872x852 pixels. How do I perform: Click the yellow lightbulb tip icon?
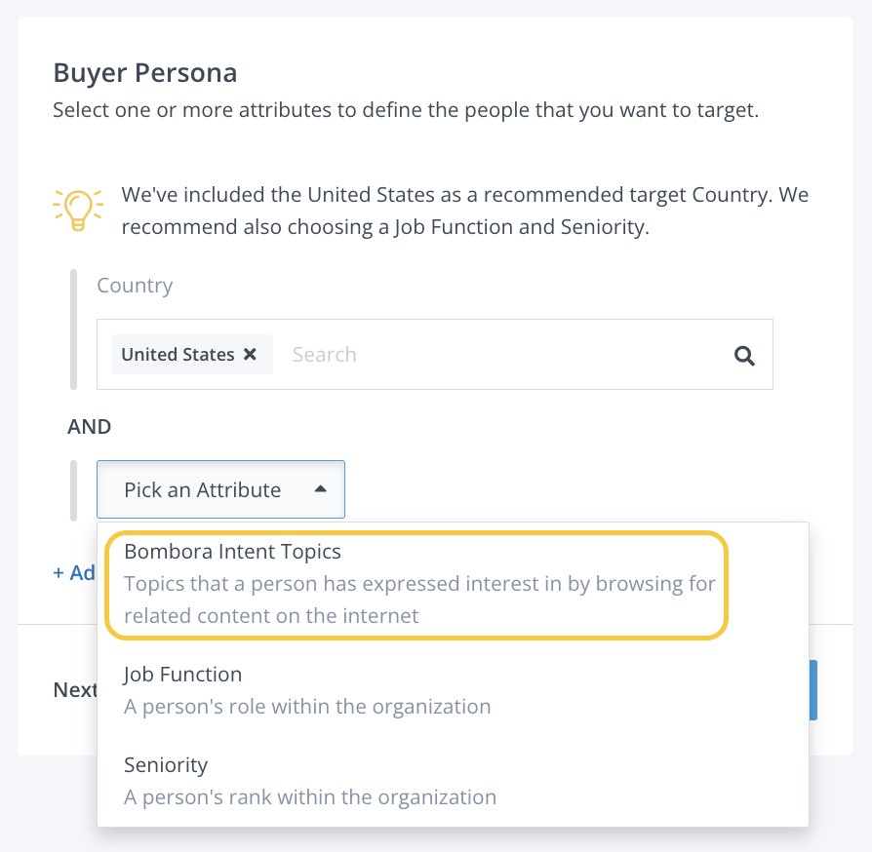(x=78, y=209)
